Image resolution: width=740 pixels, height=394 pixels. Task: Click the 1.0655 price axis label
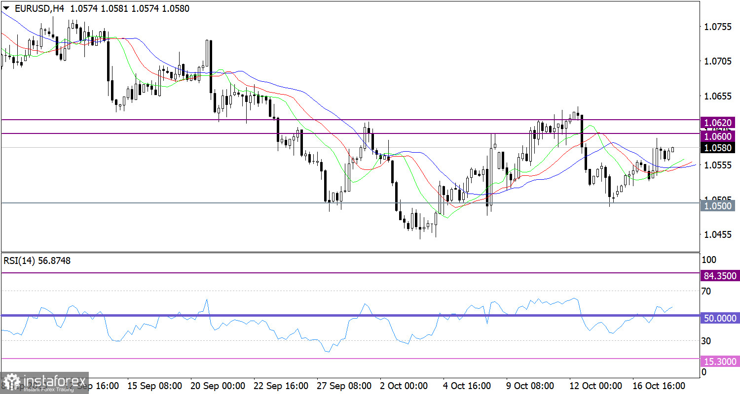tap(718, 96)
